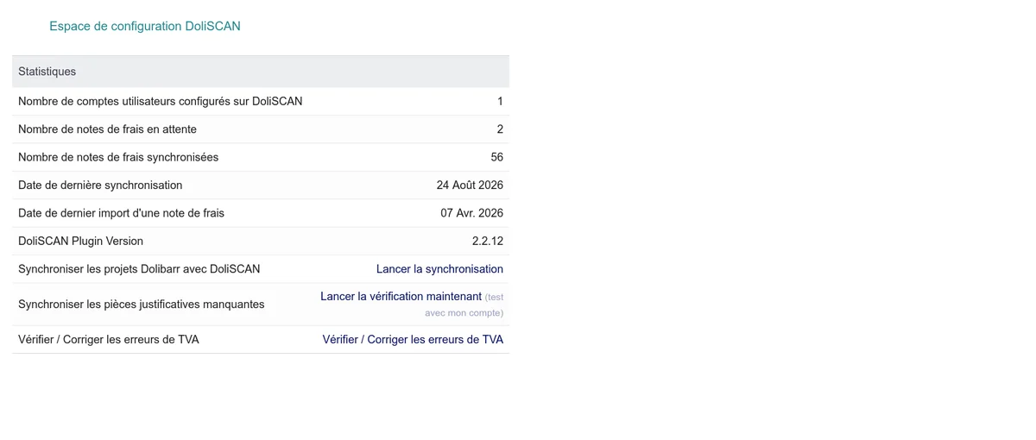1036x440 pixels.
Task: Select the date 24 Août 2026
Action: pos(470,185)
